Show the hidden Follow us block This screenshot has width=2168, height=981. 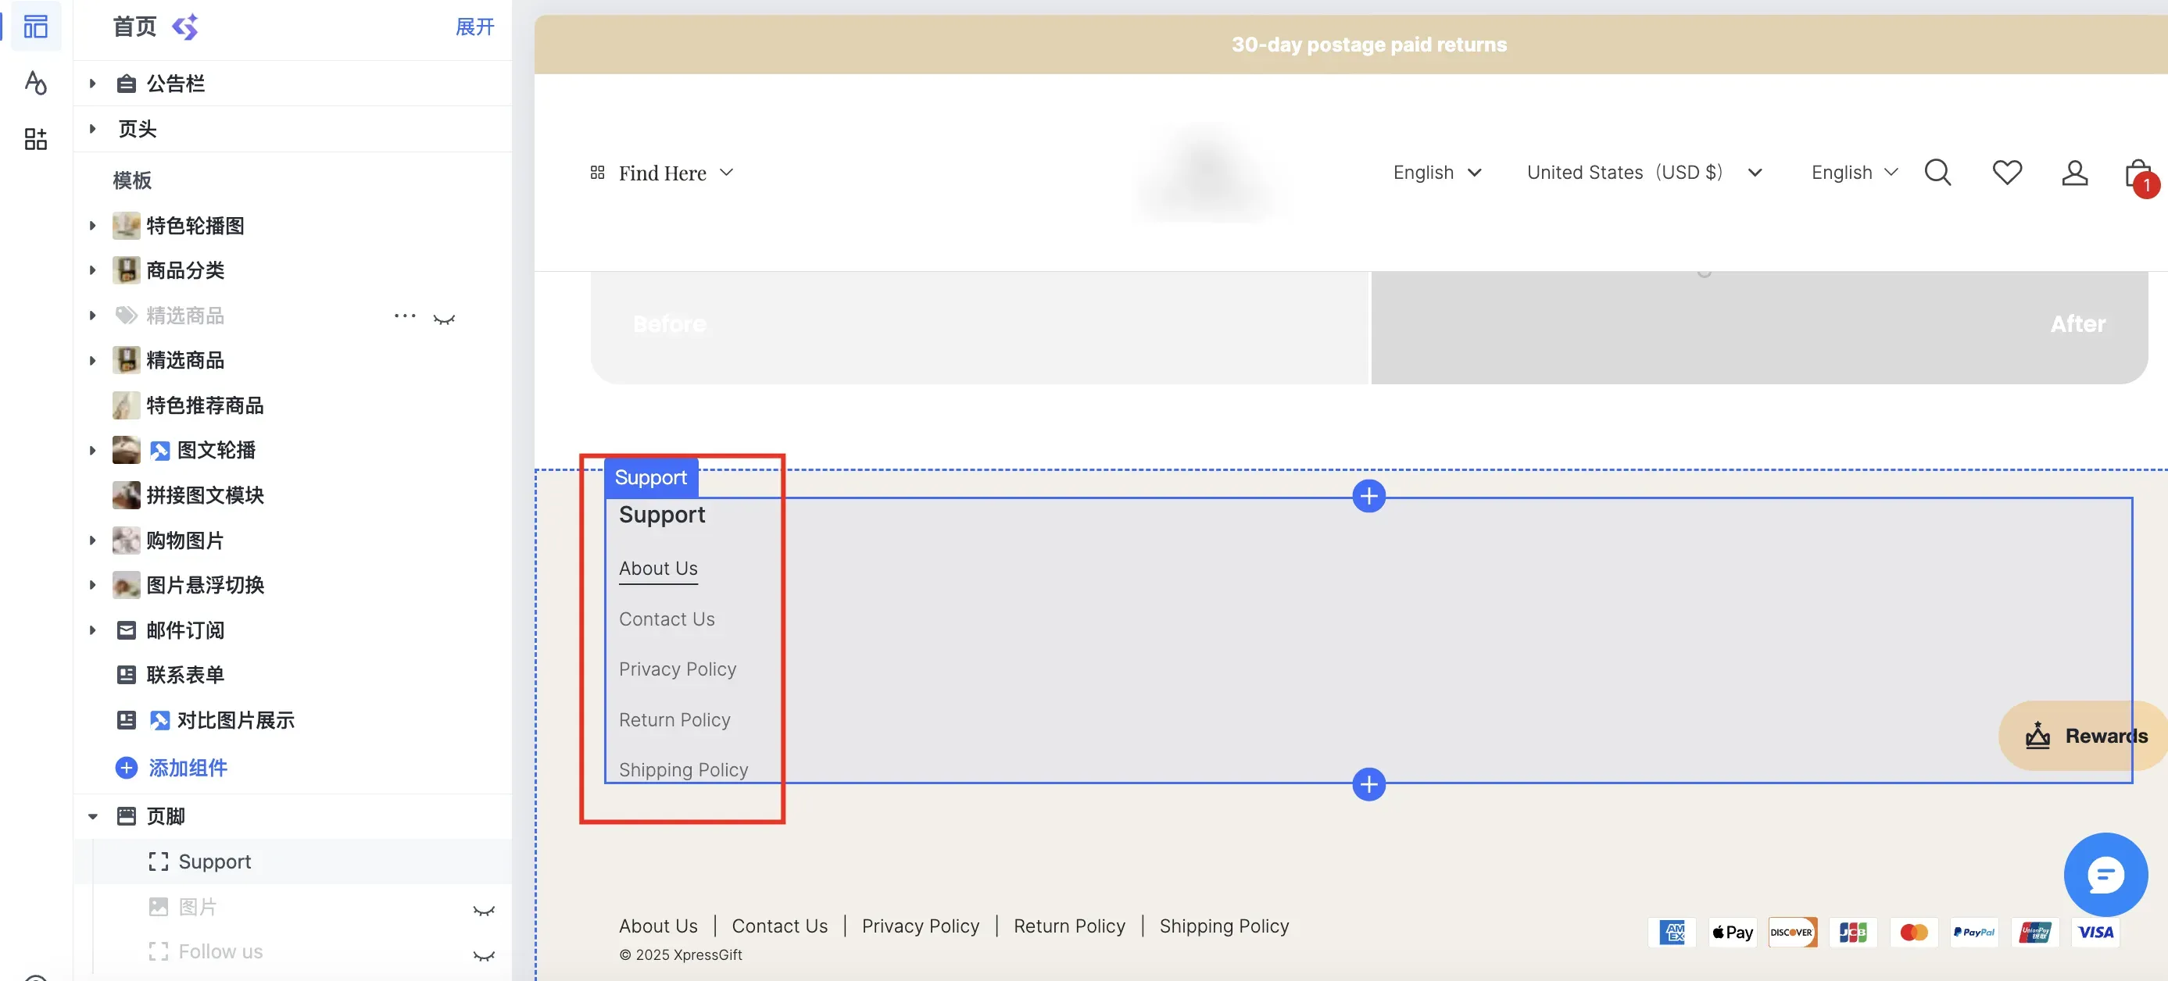[x=483, y=955]
